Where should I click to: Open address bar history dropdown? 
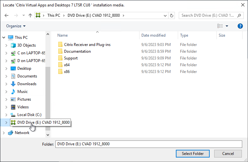pos(165,16)
